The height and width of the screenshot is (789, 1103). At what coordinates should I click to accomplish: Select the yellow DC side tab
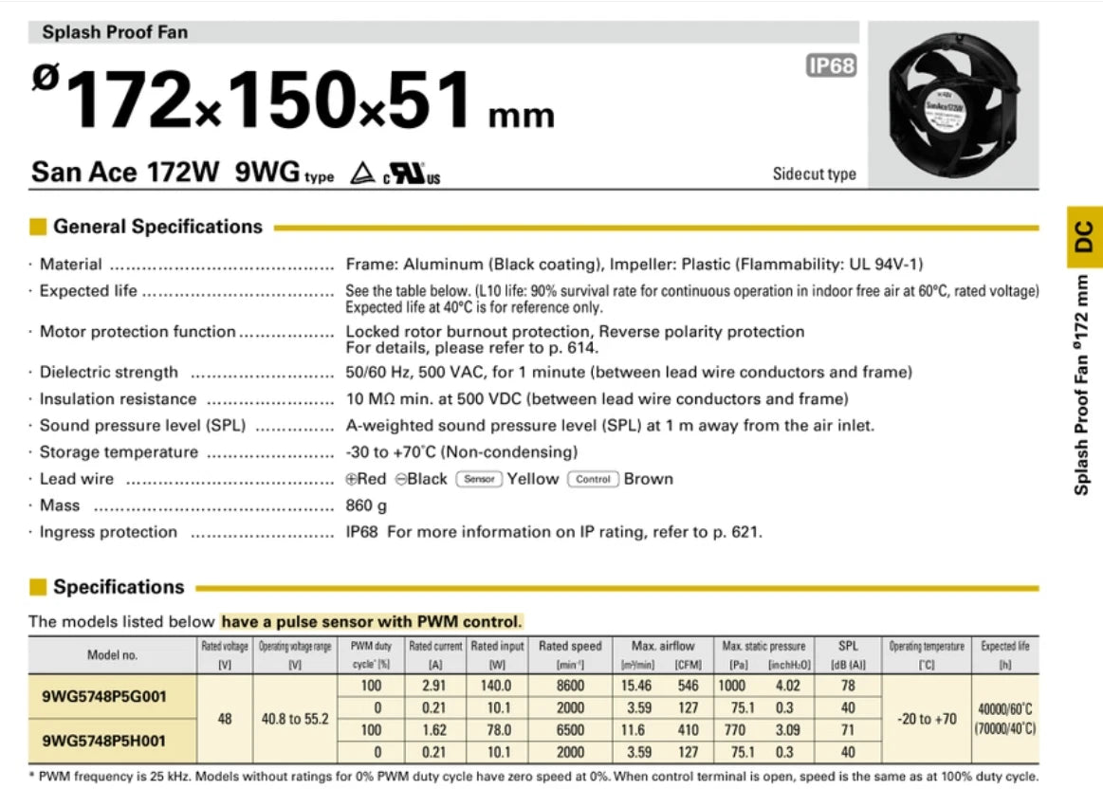coord(1085,237)
